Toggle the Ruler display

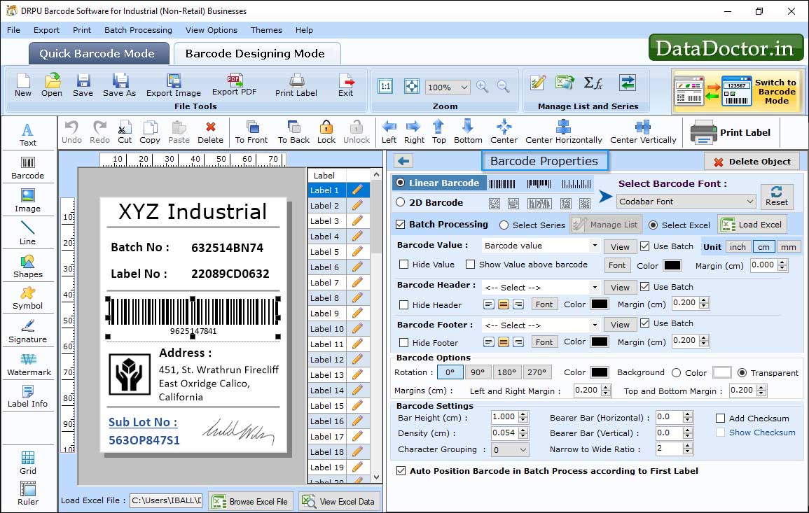pos(28,493)
